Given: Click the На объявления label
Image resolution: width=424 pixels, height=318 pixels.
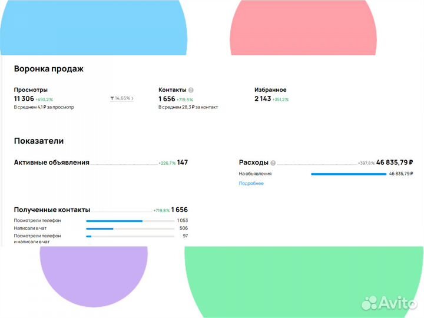Looking at the screenshot, I should tap(255, 174).
